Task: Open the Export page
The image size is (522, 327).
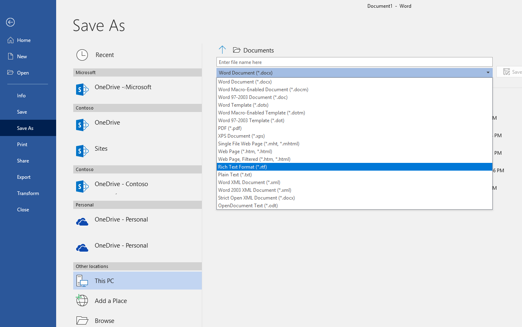Action: [x=28, y=177]
